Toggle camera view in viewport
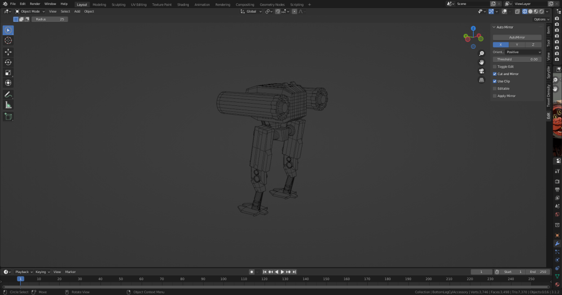The width and height of the screenshot is (562, 295). 481,71
